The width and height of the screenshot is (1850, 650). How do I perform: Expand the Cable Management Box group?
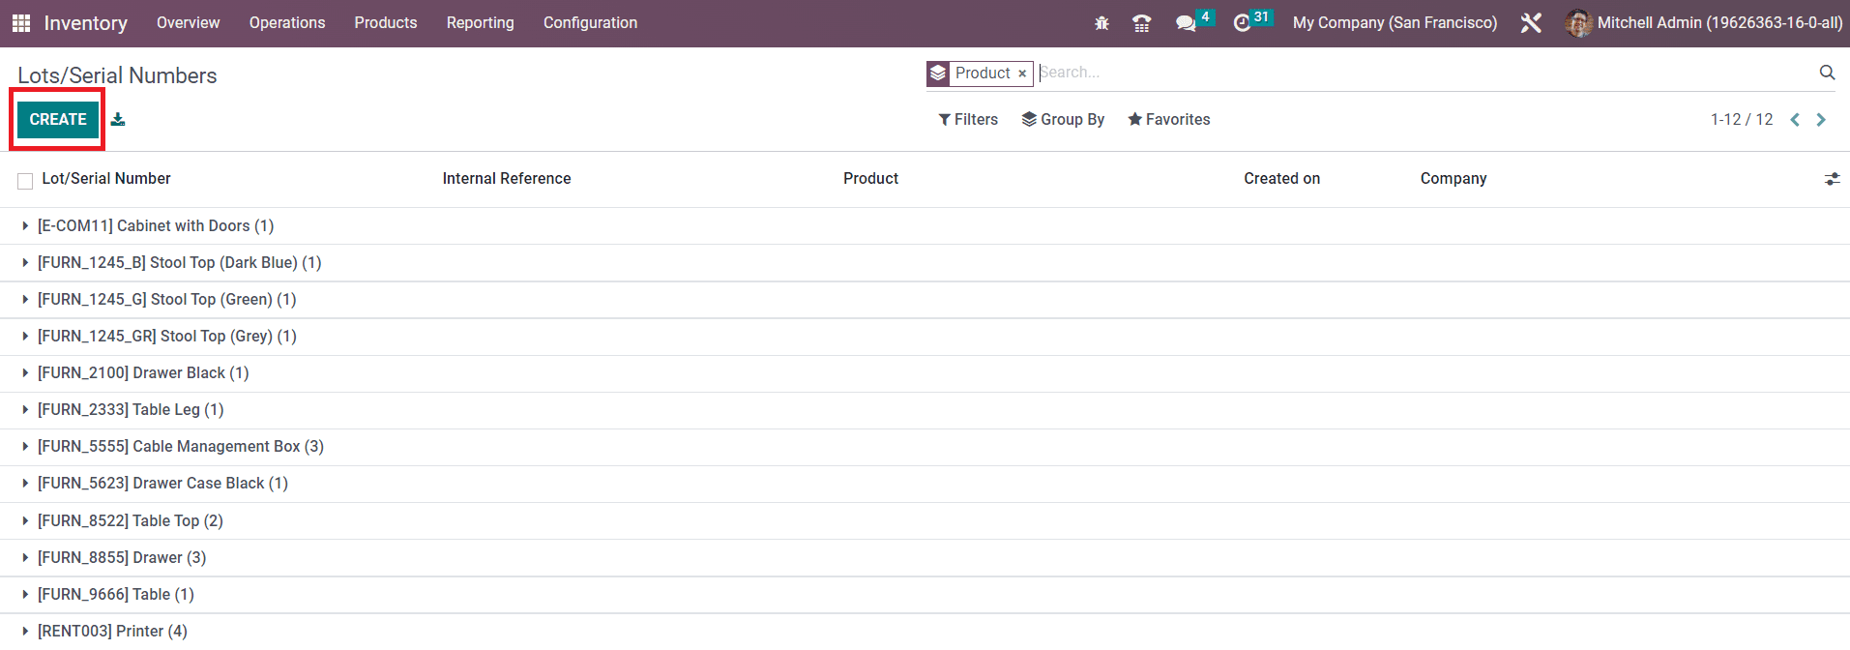coord(180,447)
